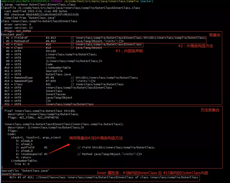Click the "#15 = Class #21" entry
This screenshot has height=183, width=230.
click(64, 84)
